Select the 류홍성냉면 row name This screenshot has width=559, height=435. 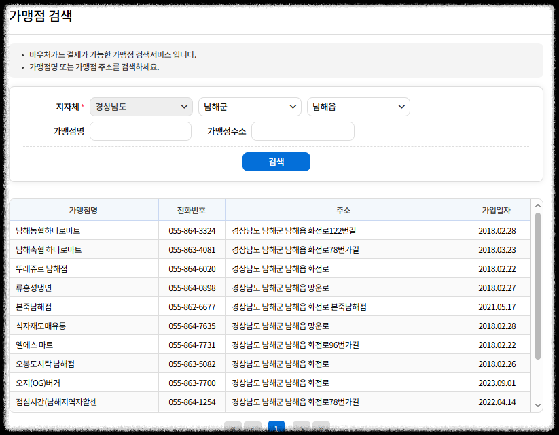click(x=34, y=288)
